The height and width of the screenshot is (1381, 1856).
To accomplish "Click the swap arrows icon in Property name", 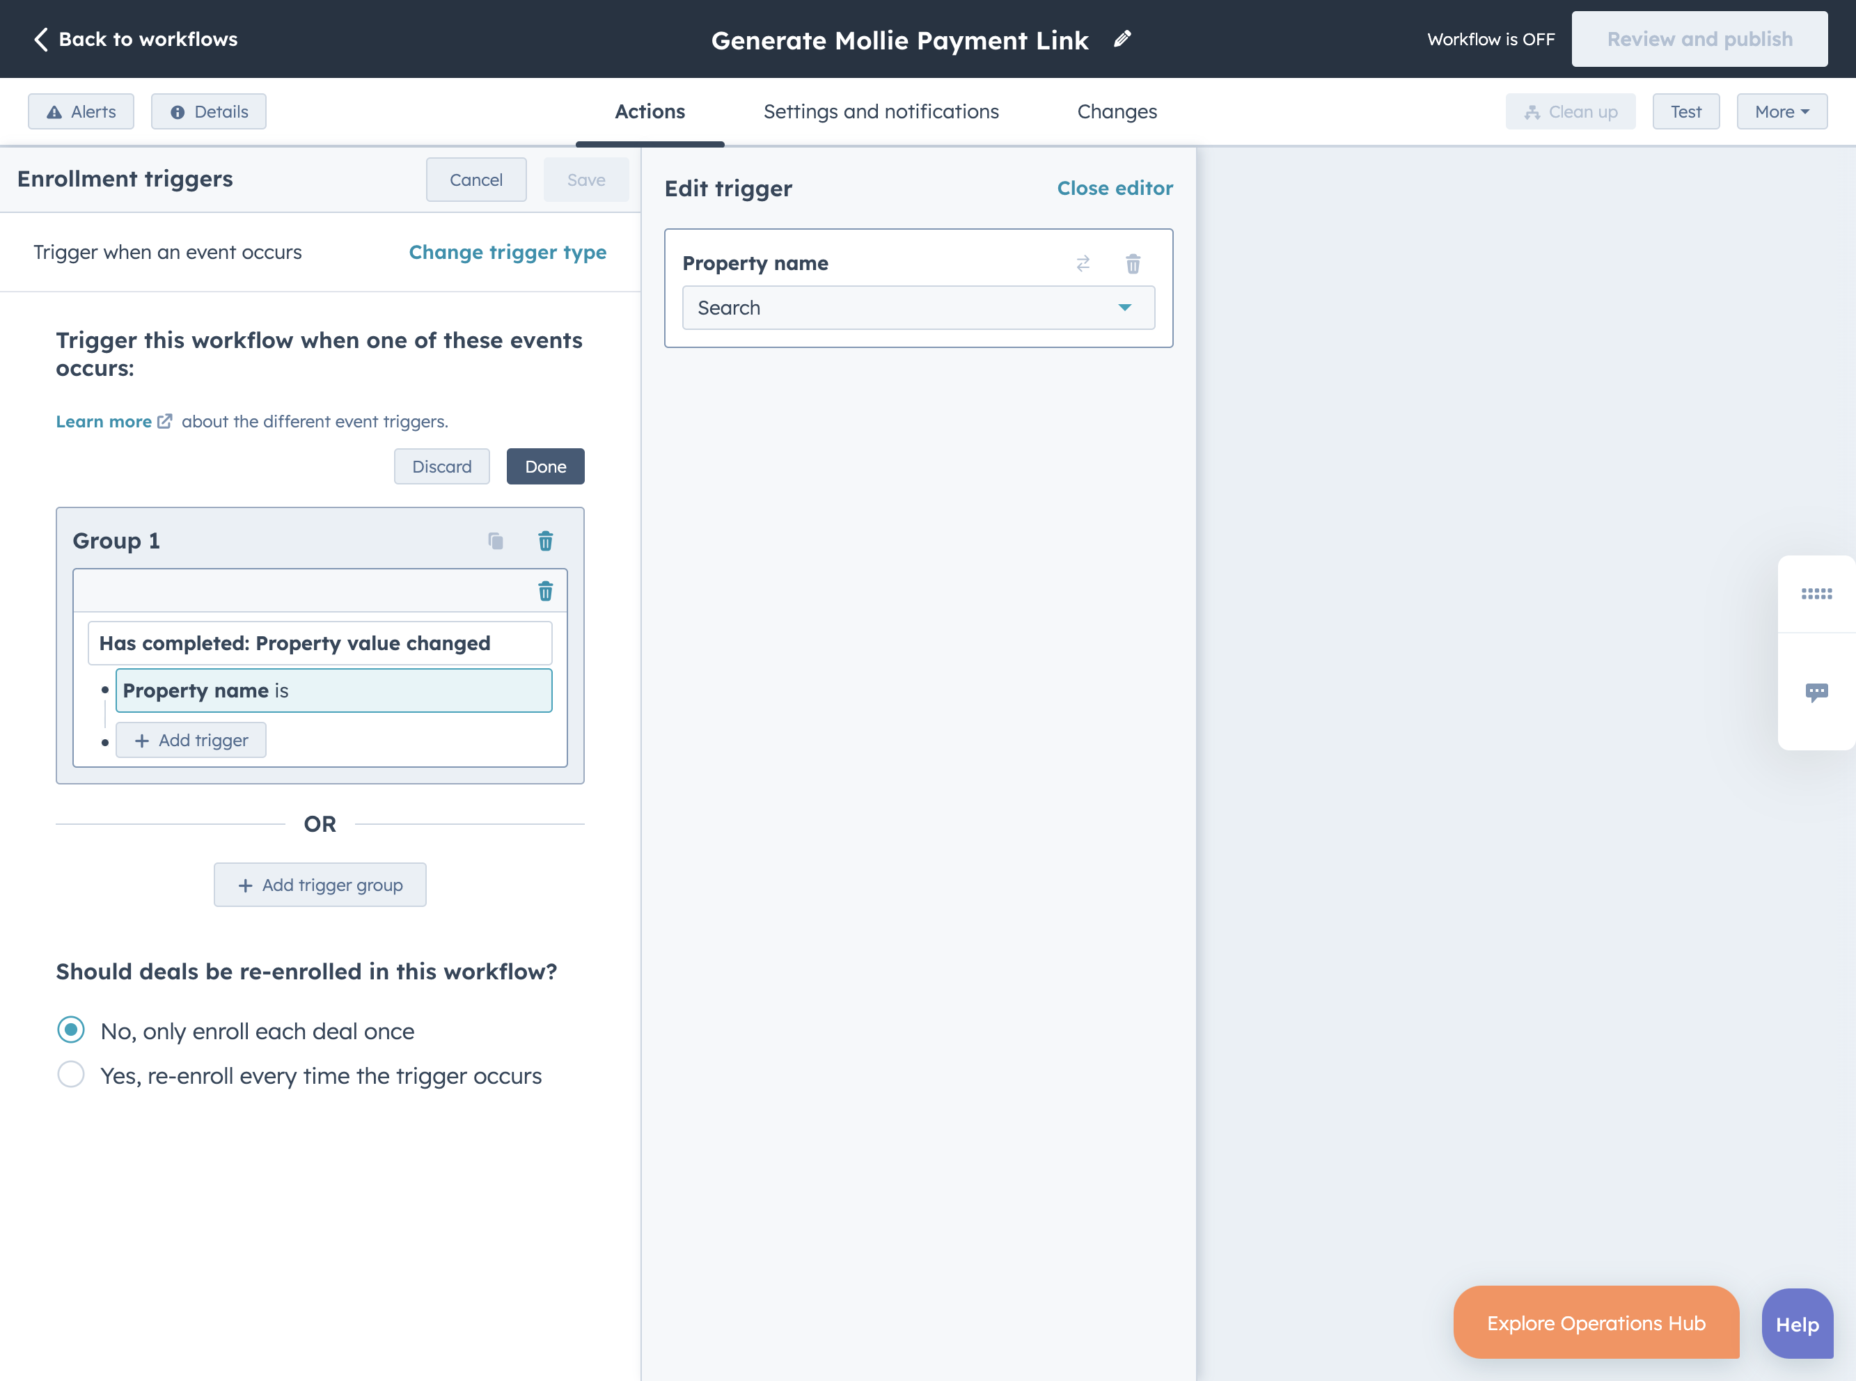I will [1083, 265].
